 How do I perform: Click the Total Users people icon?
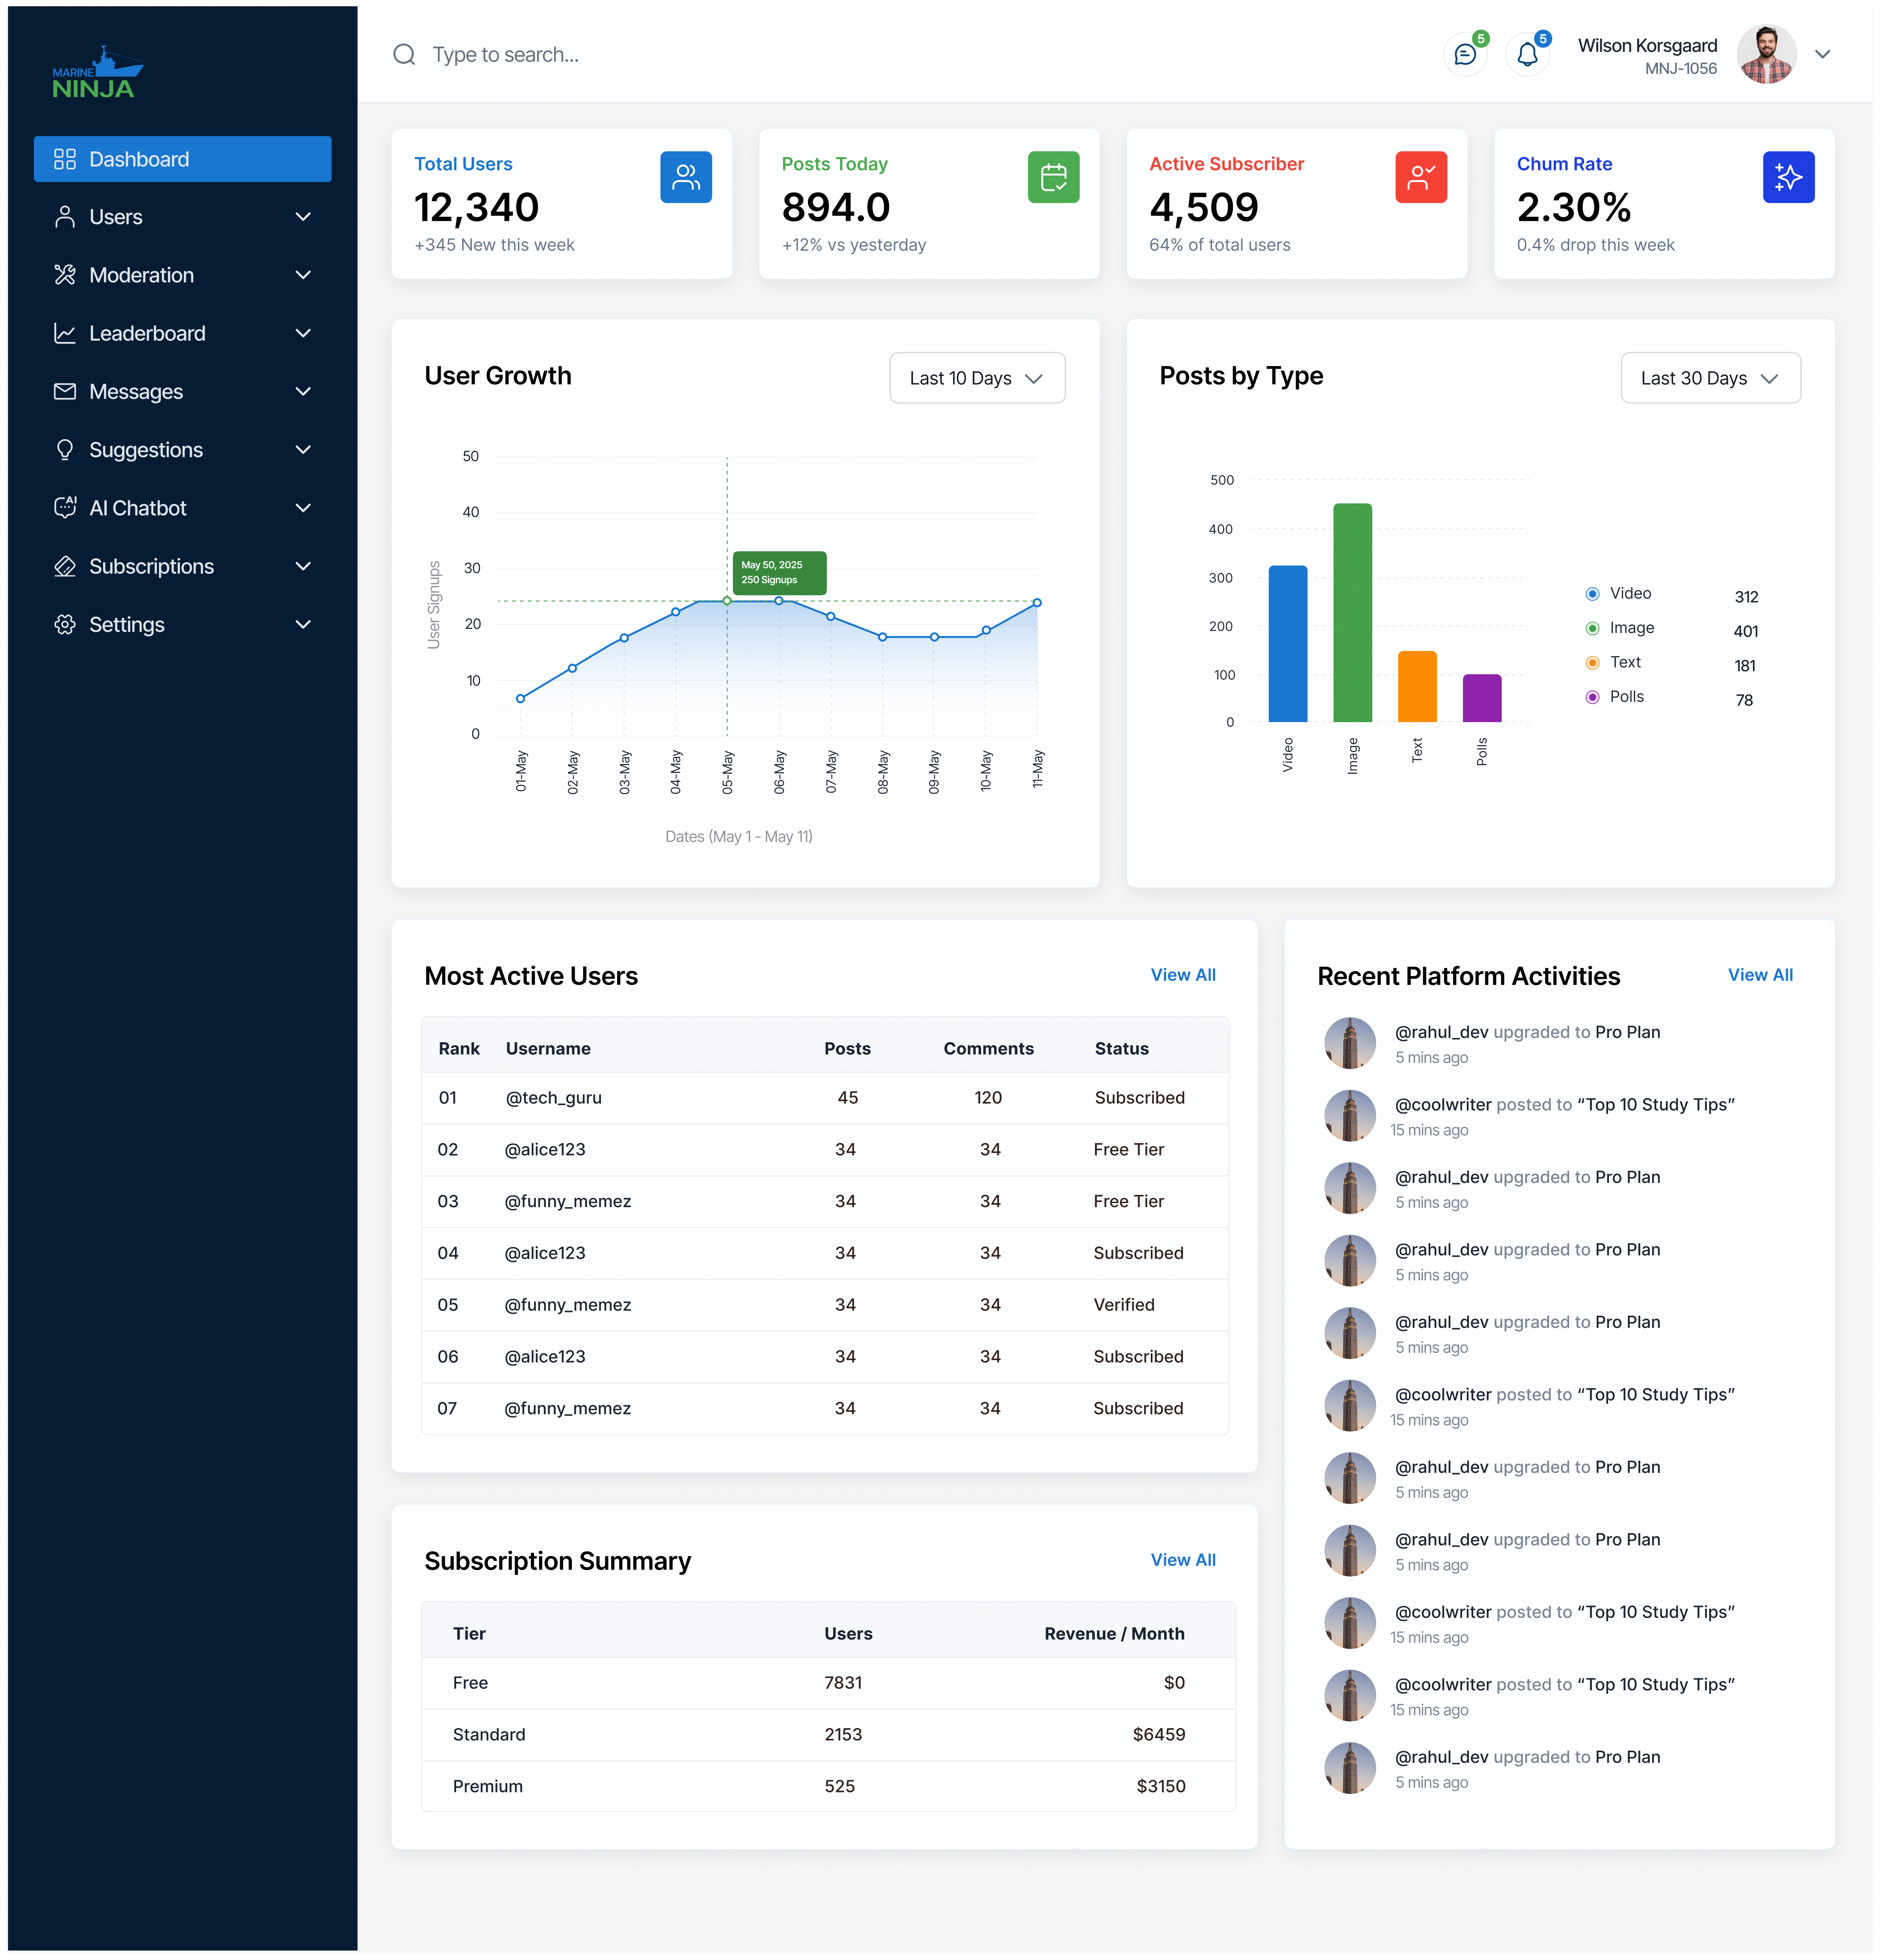point(686,177)
